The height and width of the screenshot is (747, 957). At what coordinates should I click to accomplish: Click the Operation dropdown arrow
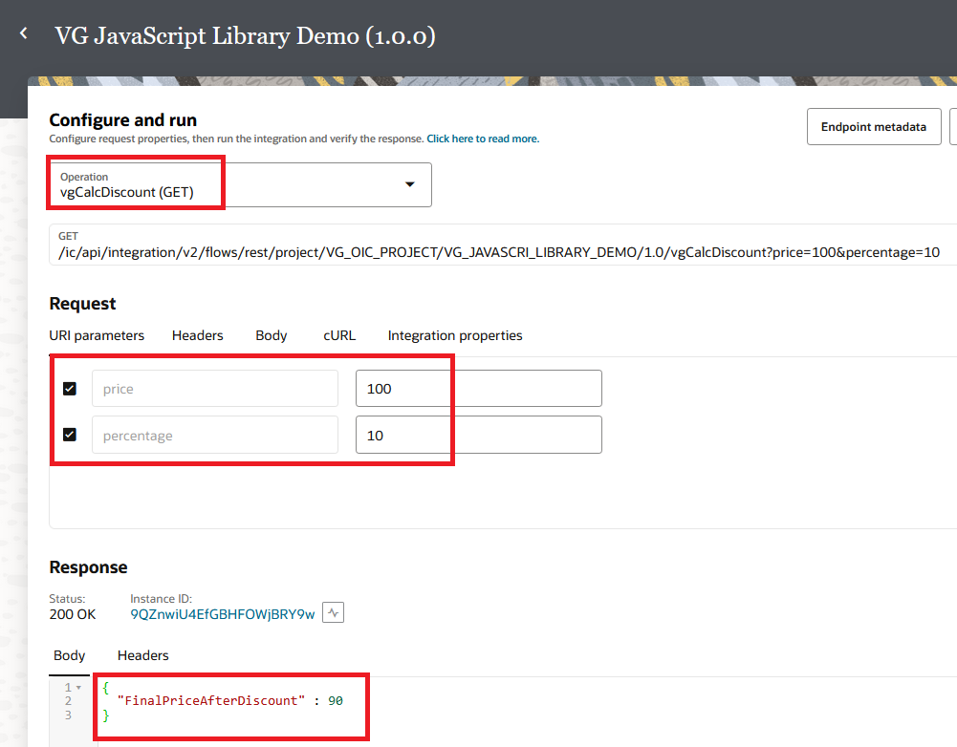[x=410, y=184]
